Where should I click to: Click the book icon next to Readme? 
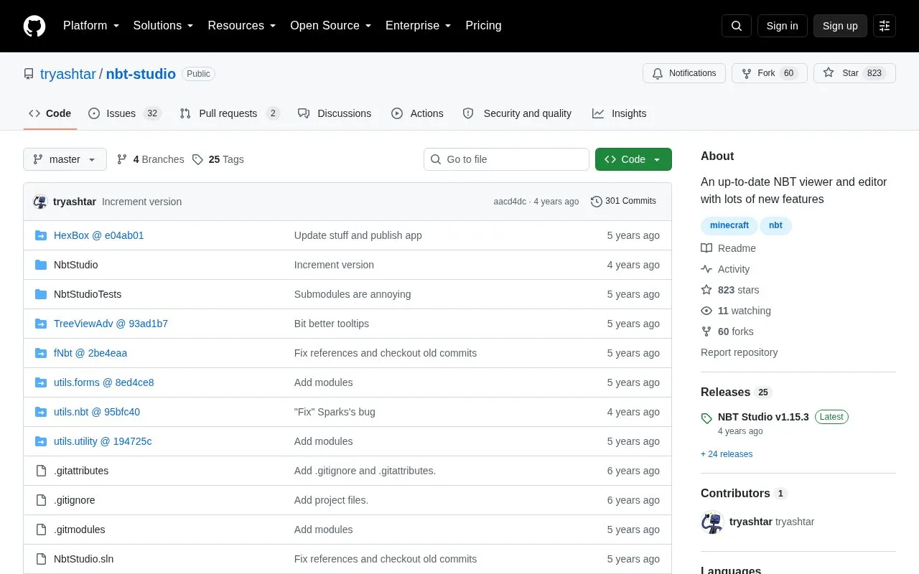[706, 248]
